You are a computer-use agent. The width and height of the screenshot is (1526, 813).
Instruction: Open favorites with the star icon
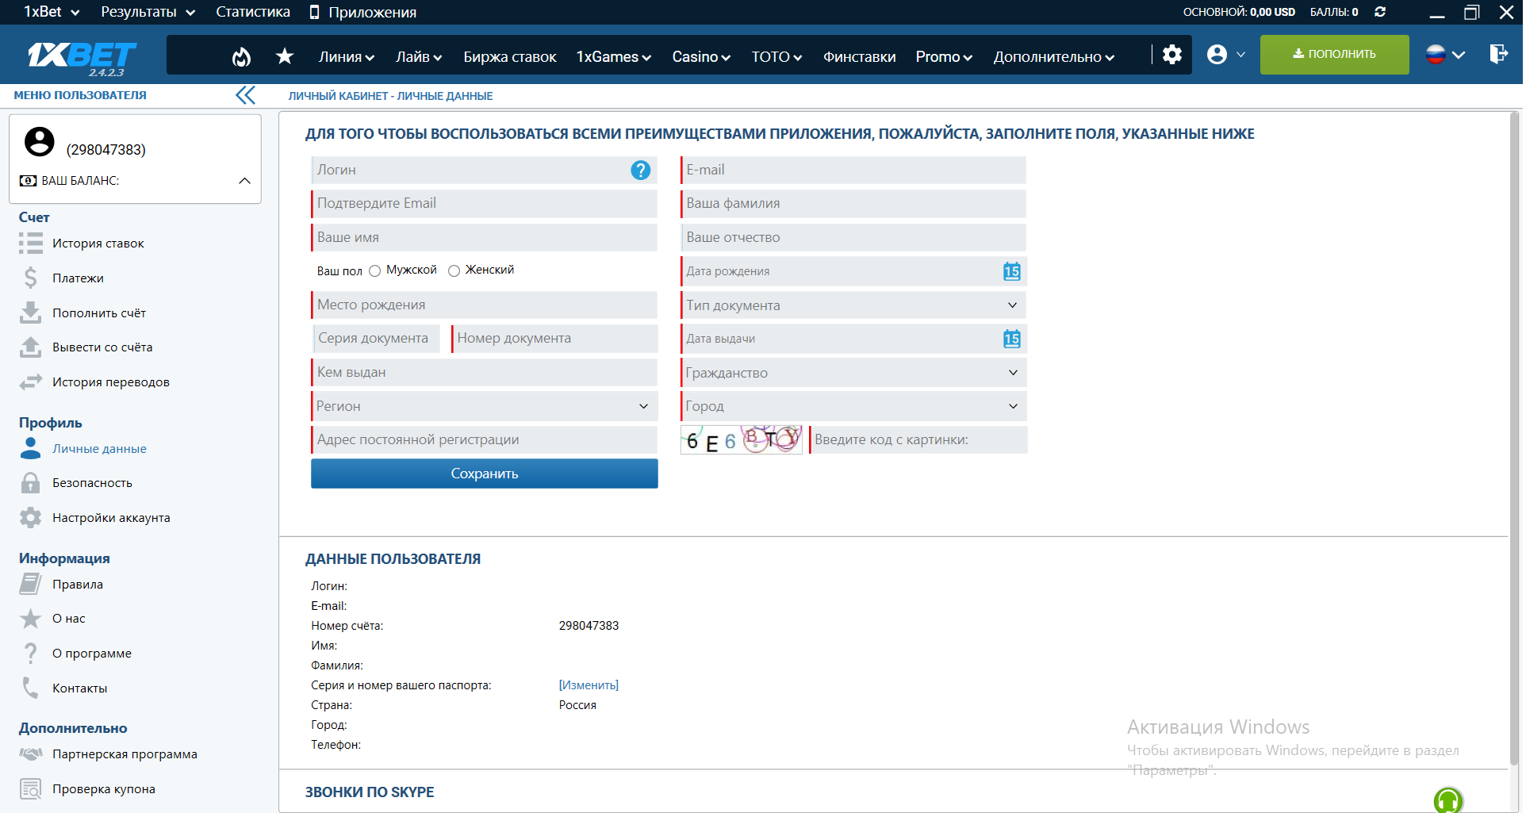tap(285, 56)
